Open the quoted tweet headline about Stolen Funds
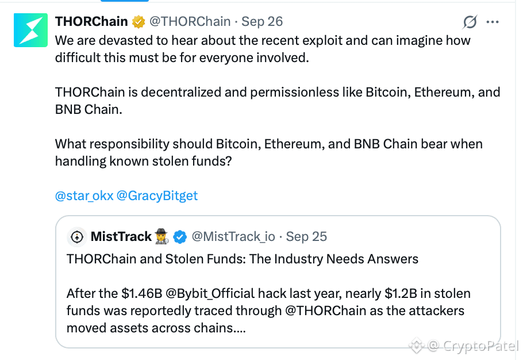Viewport: 523px width, 360px height. (x=242, y=259)
